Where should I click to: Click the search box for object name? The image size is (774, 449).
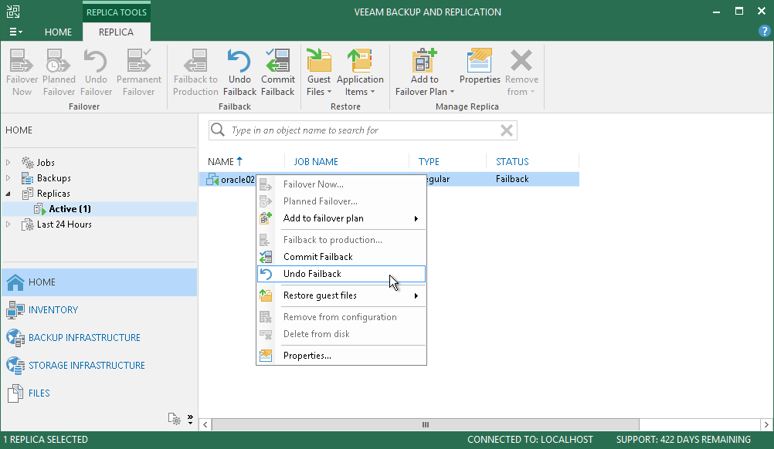[x=363, y=130]
